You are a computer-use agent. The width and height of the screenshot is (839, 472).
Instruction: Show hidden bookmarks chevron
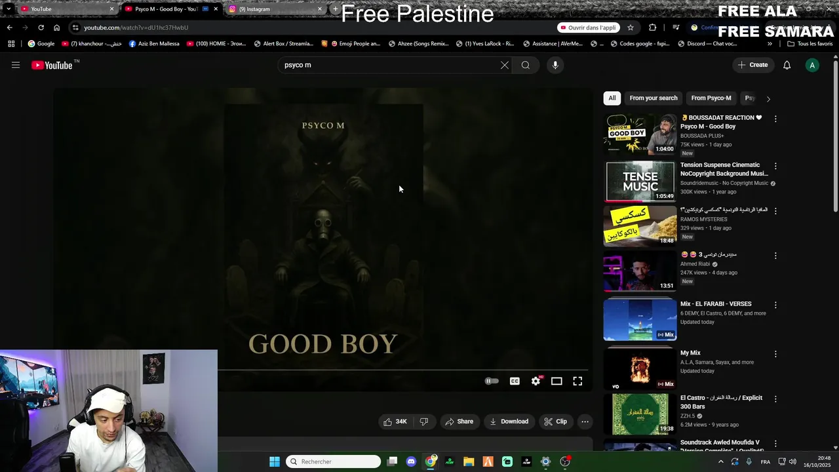pyautogui.click(x=770, y=44)
